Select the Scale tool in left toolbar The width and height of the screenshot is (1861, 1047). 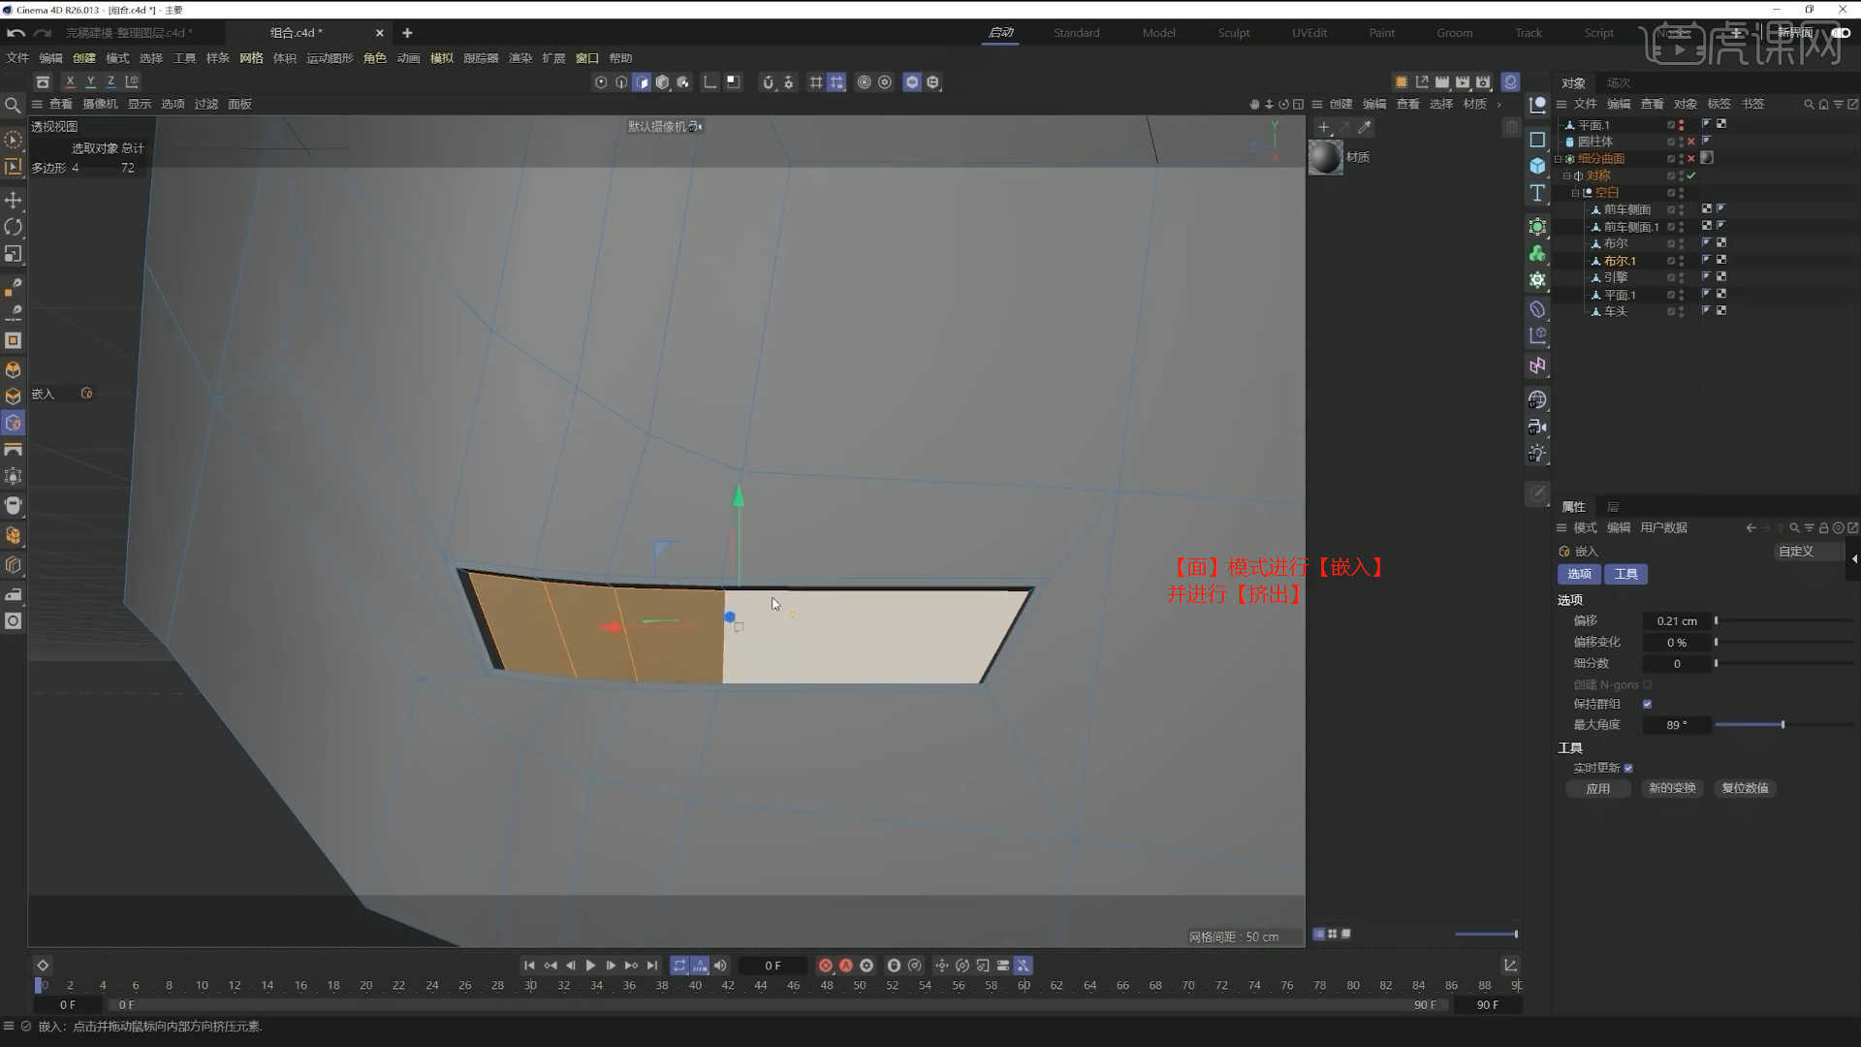click(x=14, y=254)
